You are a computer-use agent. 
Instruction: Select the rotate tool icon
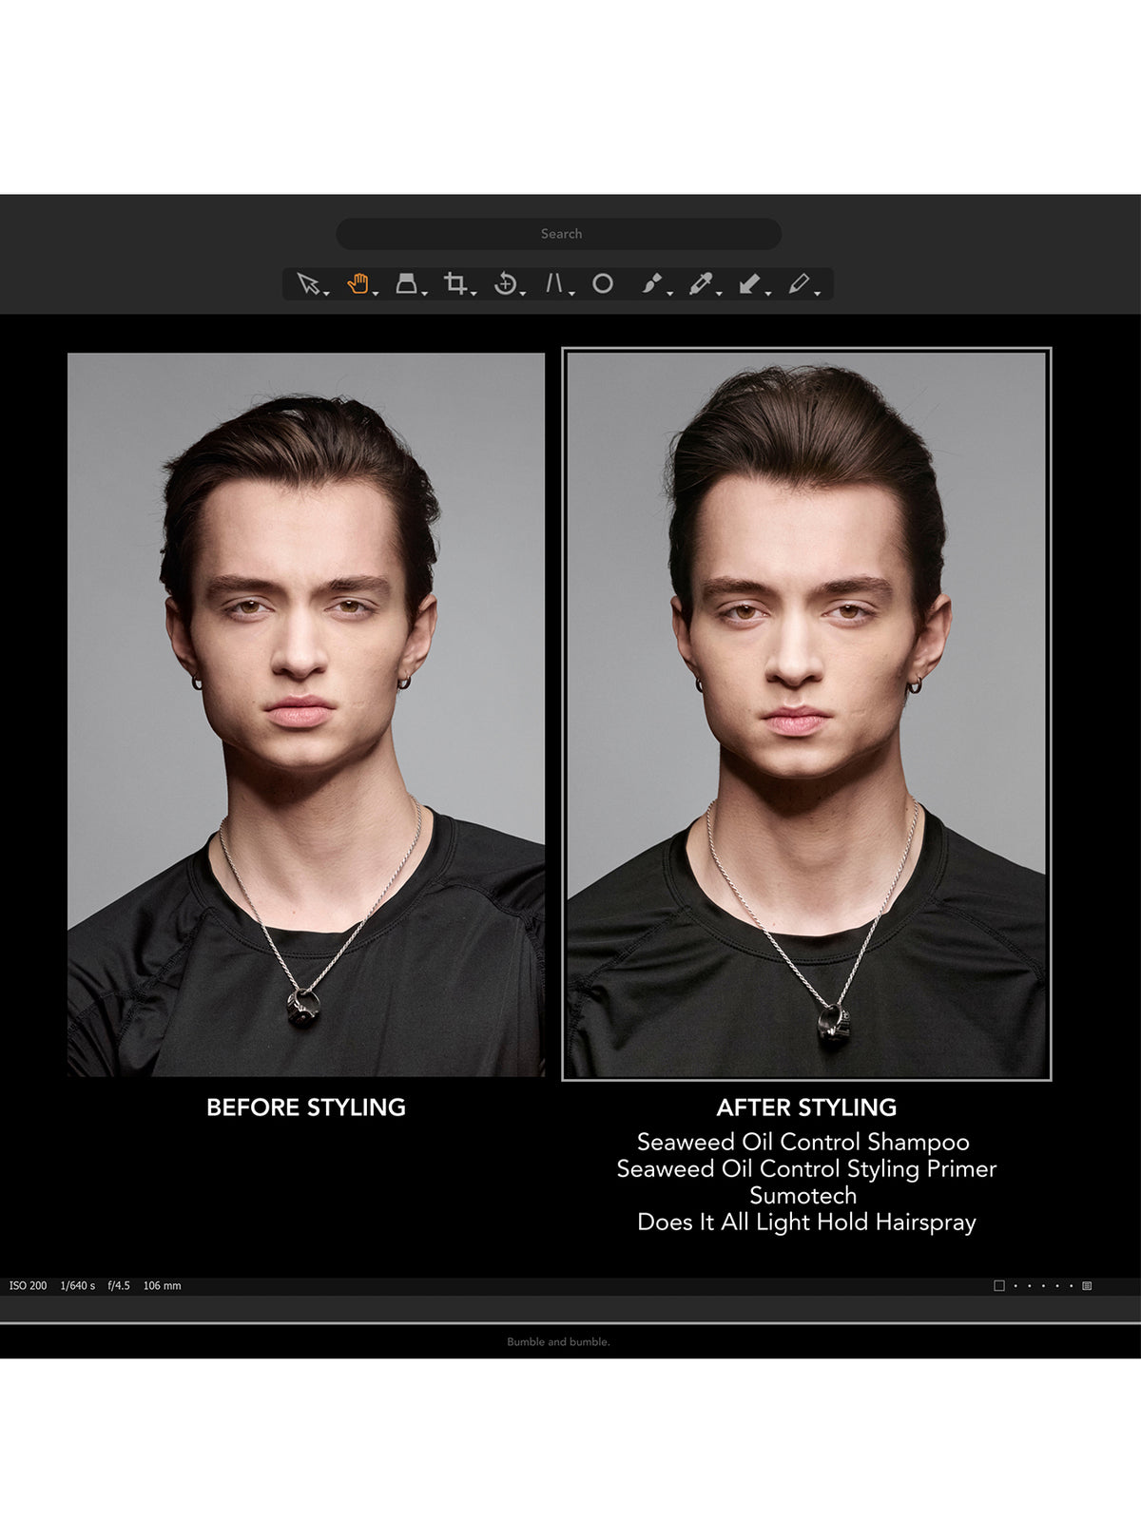click(505, 283)
